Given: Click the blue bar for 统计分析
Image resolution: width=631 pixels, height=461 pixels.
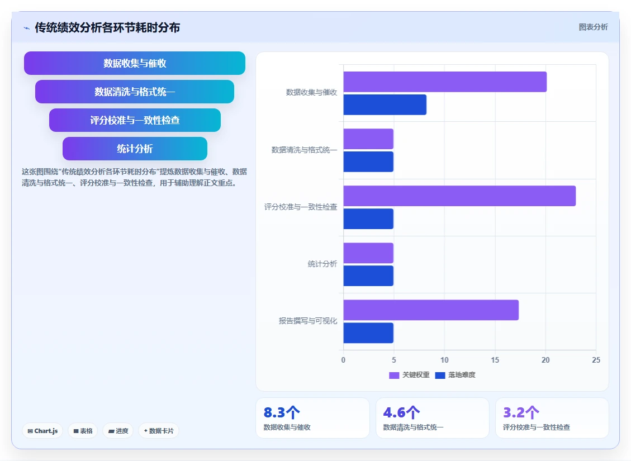Looking at the screenshot, I should tap(368, 276).
